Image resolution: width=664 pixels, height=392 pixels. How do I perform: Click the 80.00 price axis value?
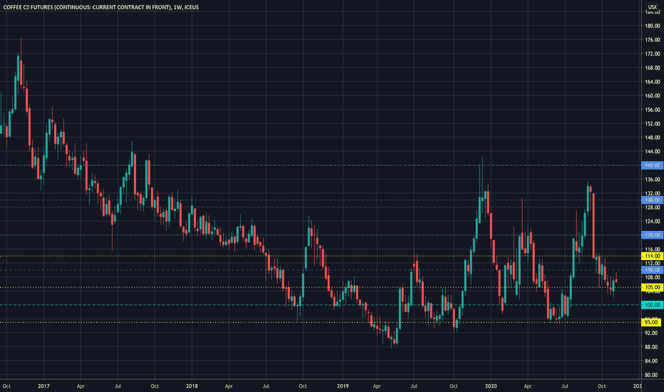click(x=653, y=375)
